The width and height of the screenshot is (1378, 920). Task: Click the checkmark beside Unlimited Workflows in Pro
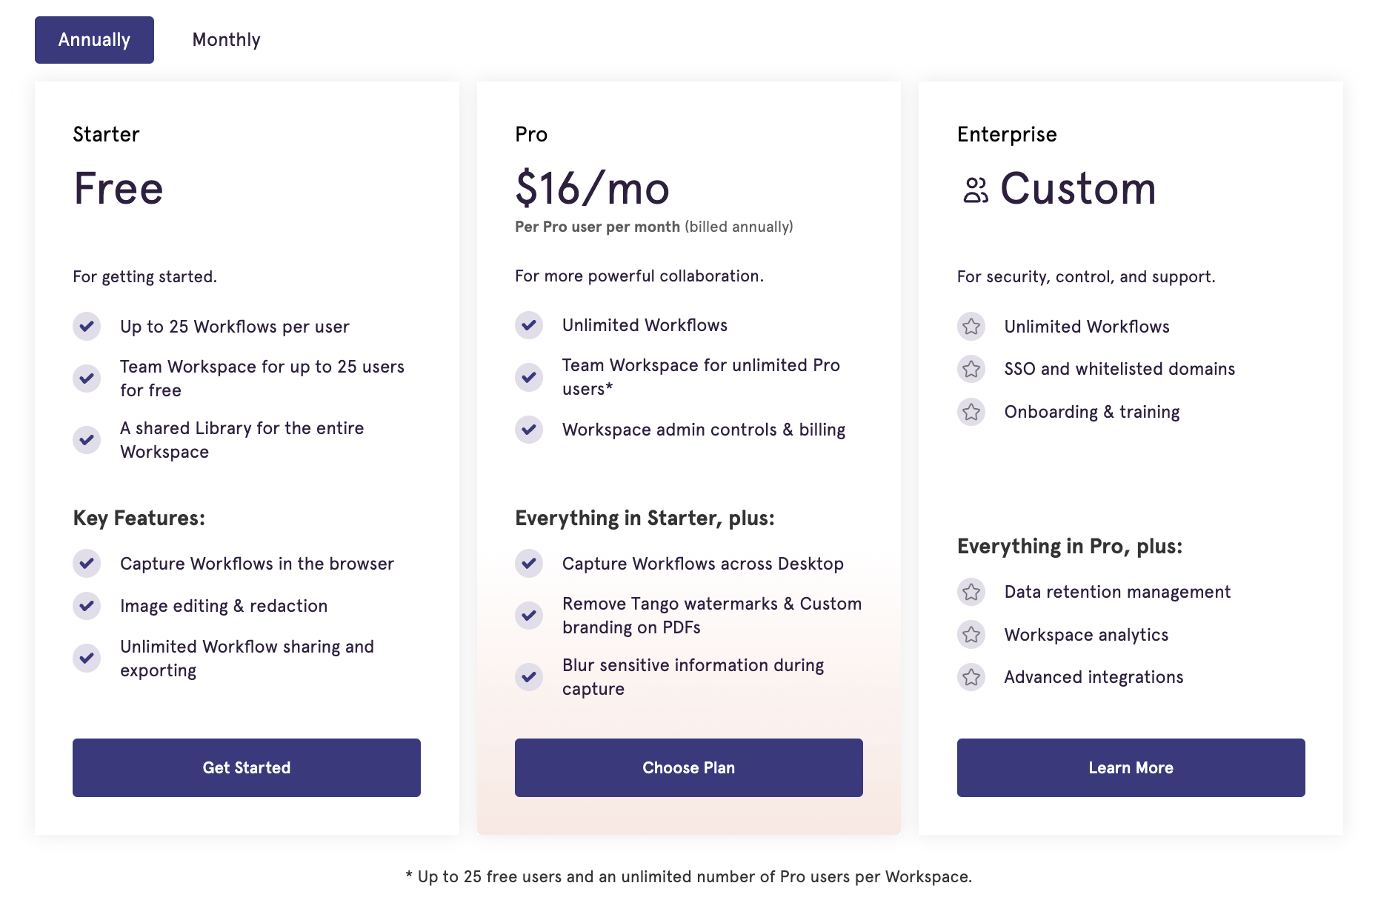pos(529,325)
